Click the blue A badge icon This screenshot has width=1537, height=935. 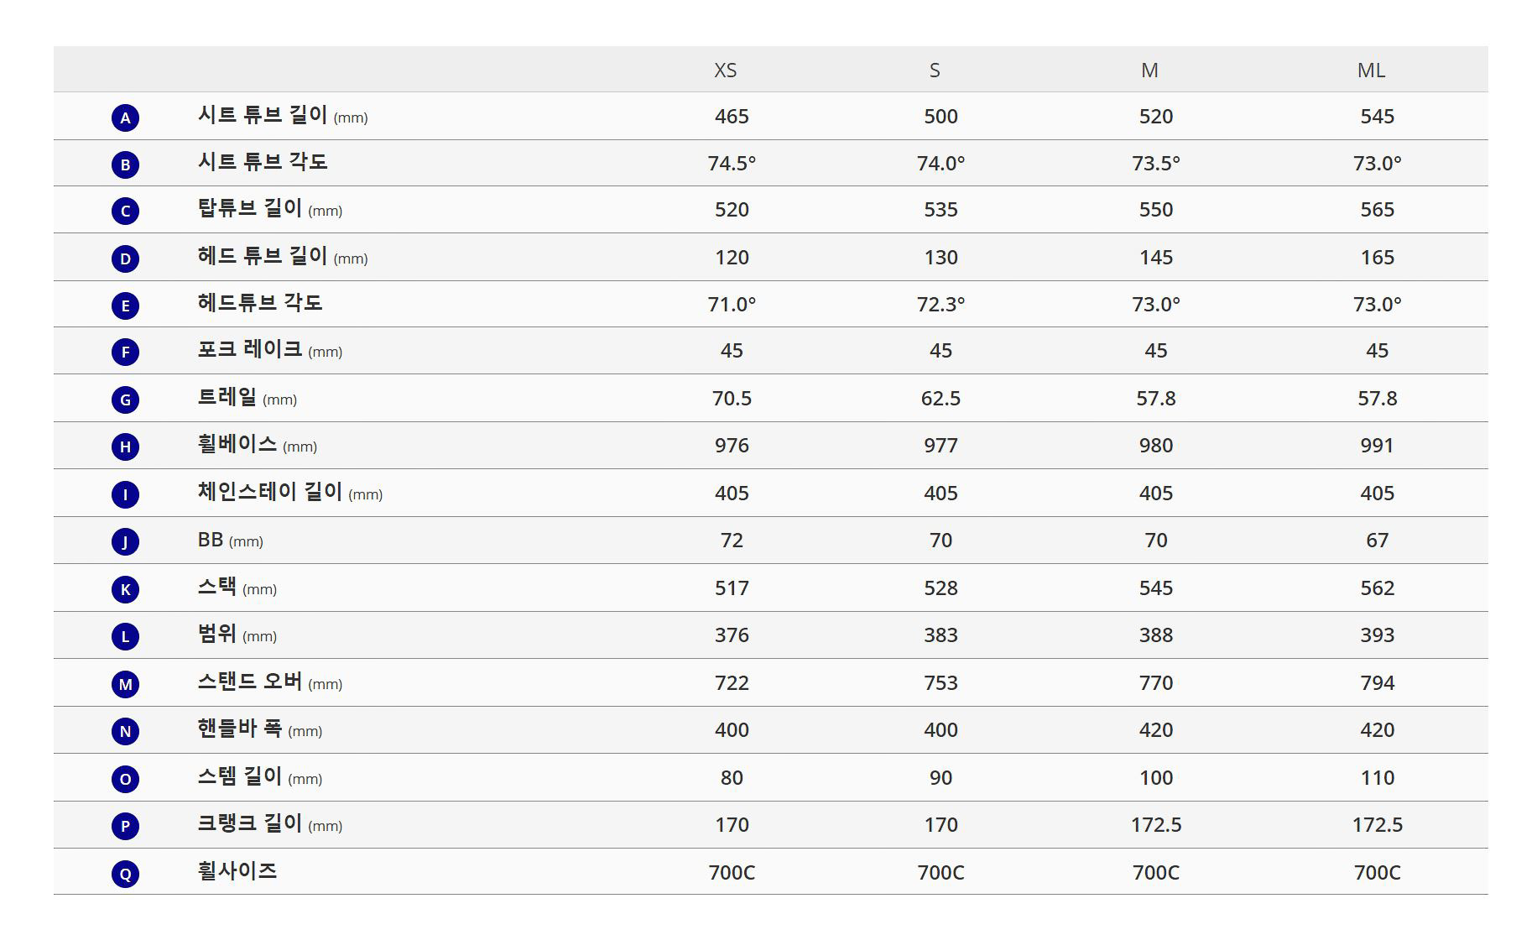[125, 118]
